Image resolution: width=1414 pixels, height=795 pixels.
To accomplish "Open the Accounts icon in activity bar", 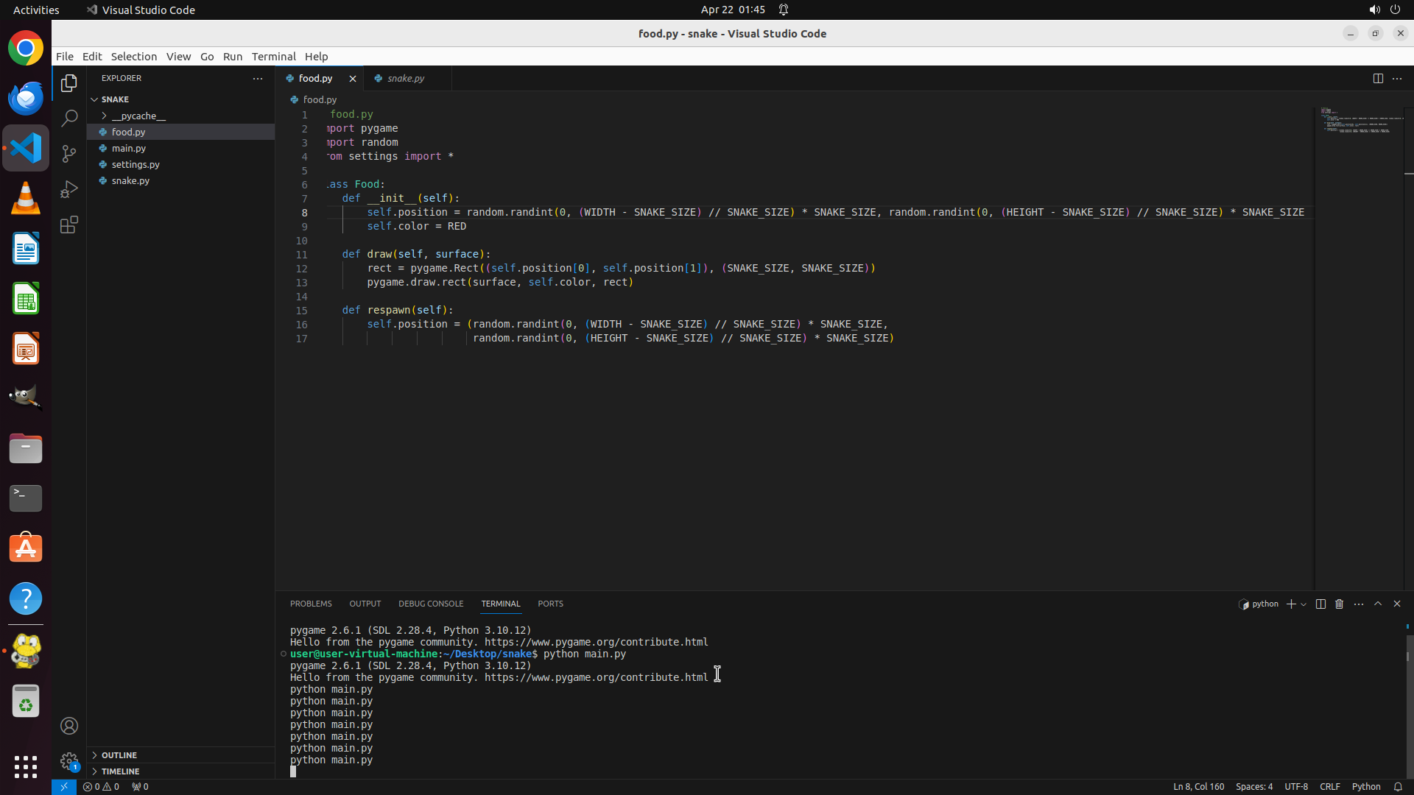I will [x=69, y=726].
